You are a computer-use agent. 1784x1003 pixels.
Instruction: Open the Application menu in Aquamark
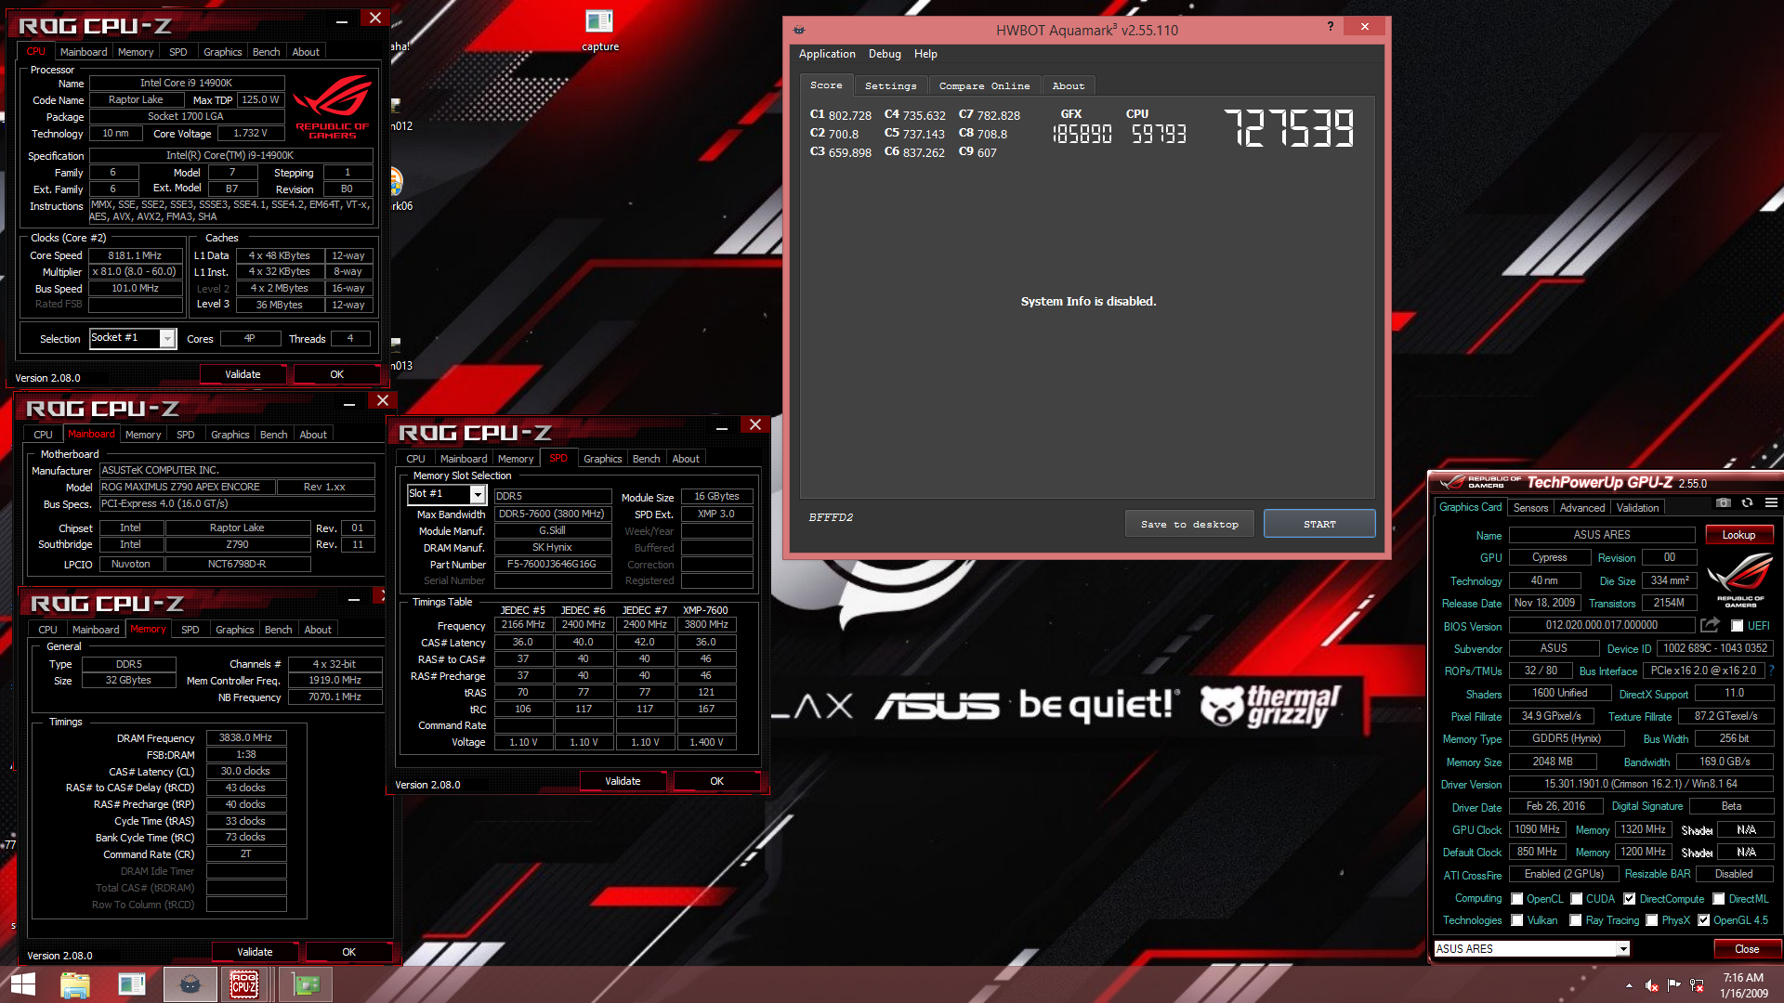[x=827, y=54]
